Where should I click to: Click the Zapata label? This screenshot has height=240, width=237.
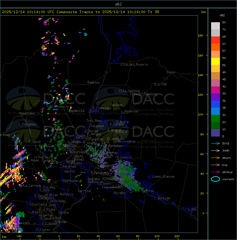pos(63,212)
